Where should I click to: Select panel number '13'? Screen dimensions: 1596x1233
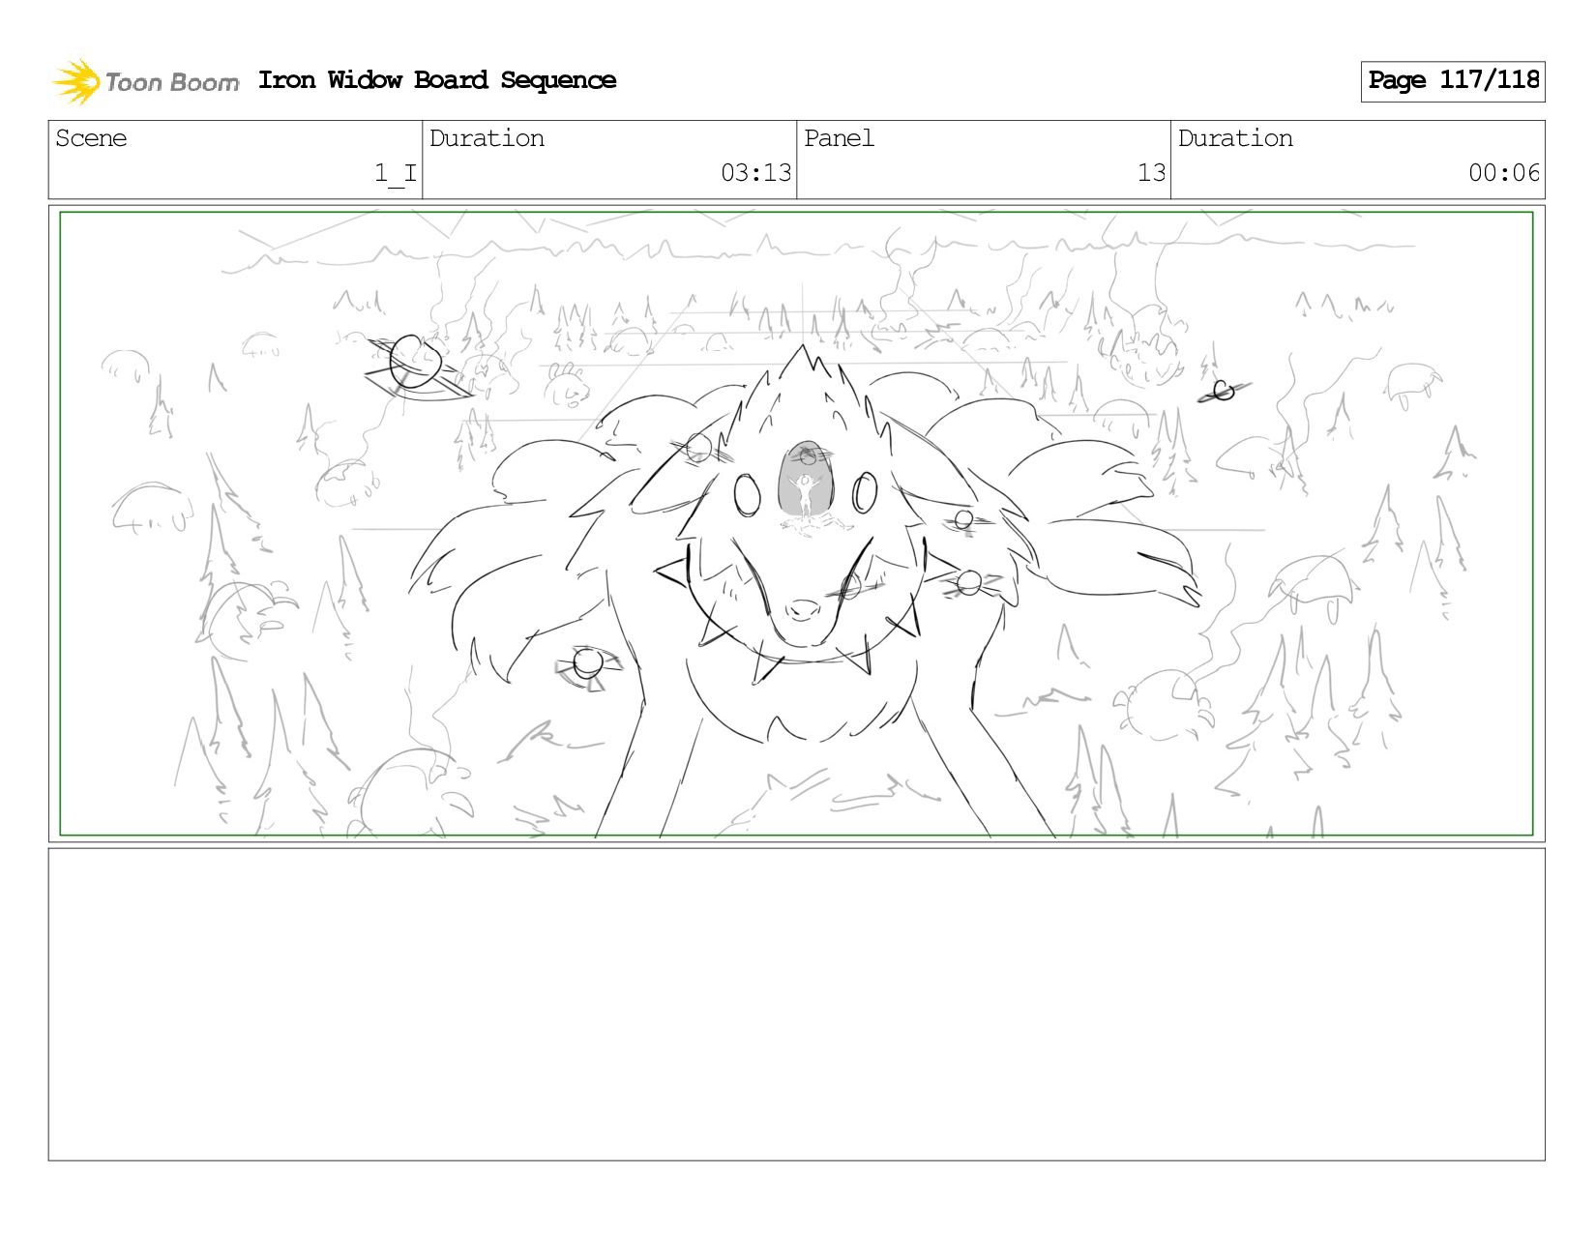tap(1151, 173)
